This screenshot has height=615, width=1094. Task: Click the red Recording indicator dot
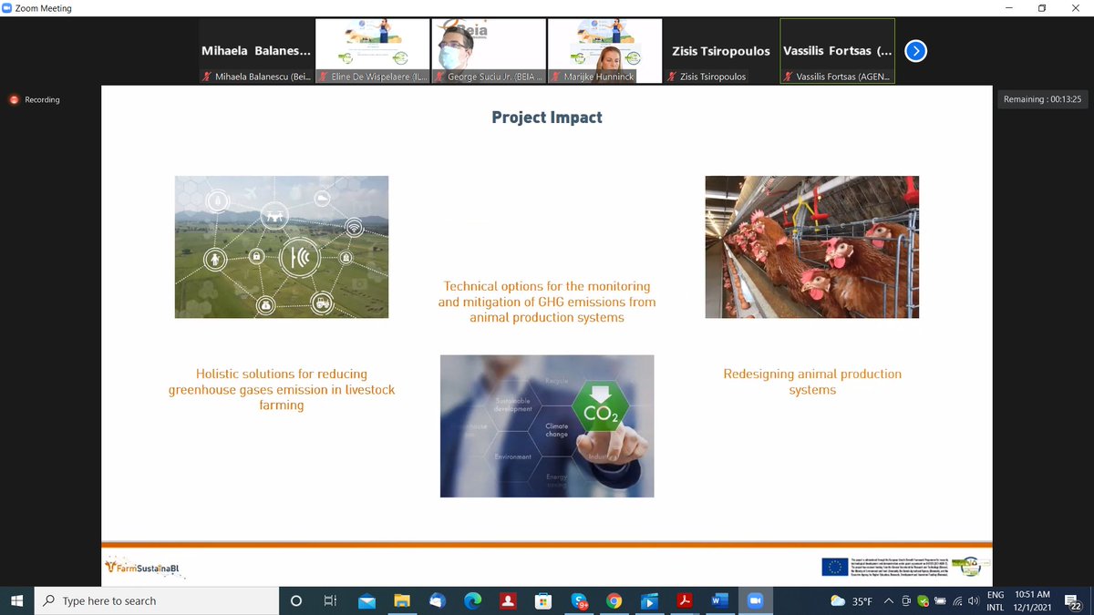pyautogui.click(x=13, y=99)
